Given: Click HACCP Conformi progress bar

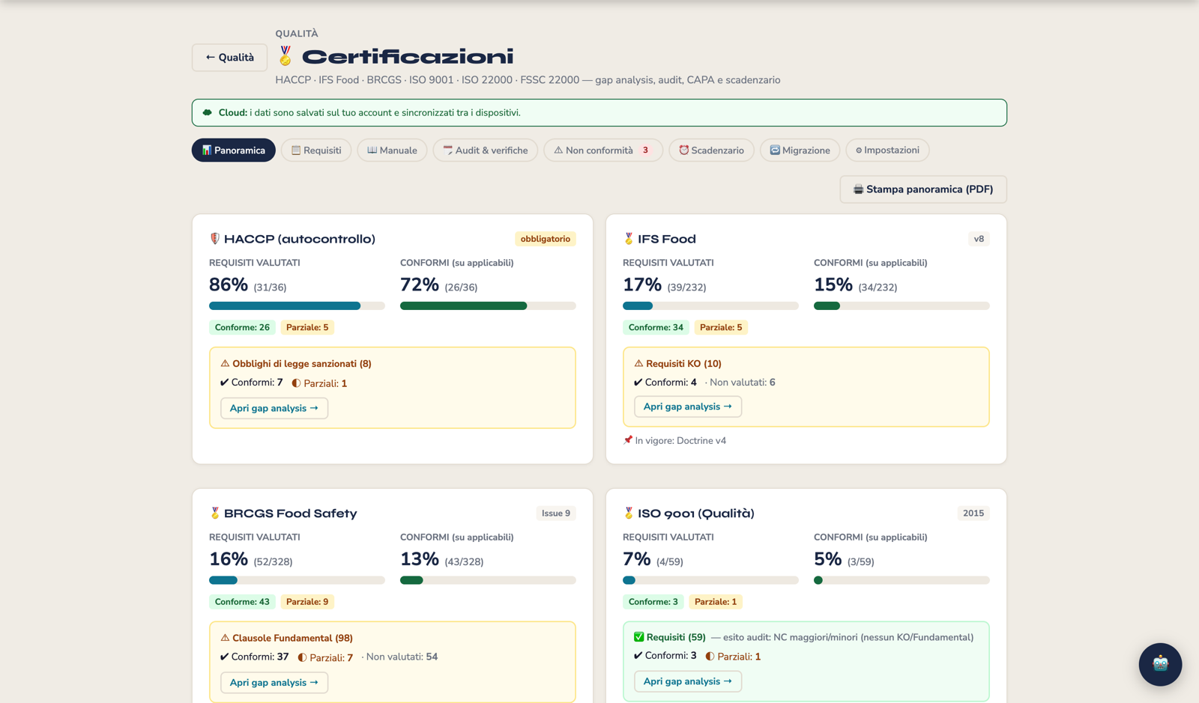Looking at the screenshot, I should [488, 305].
